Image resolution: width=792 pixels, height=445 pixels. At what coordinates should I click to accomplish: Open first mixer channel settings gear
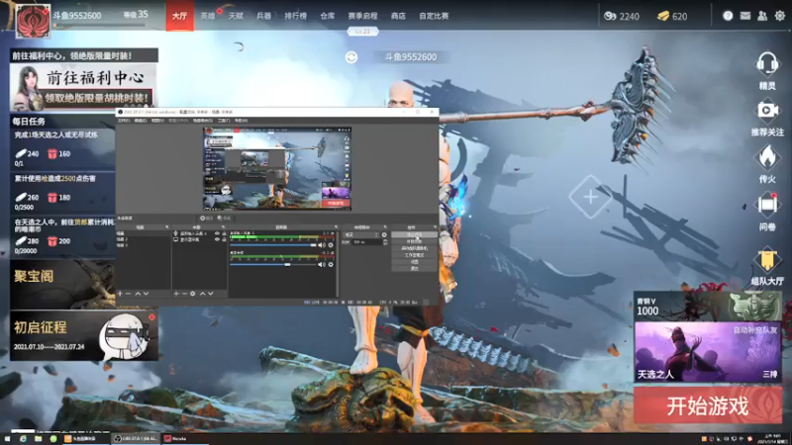331,244
